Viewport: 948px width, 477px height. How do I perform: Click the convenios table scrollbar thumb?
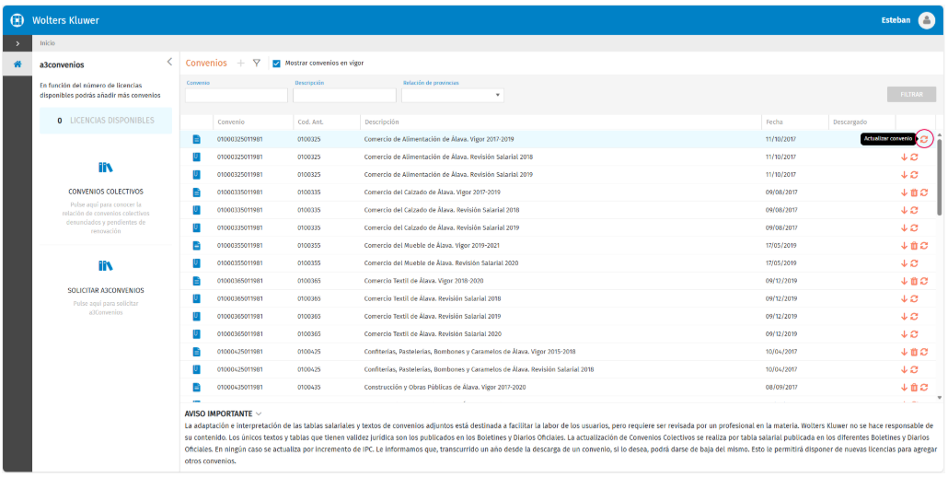[939, 179]
